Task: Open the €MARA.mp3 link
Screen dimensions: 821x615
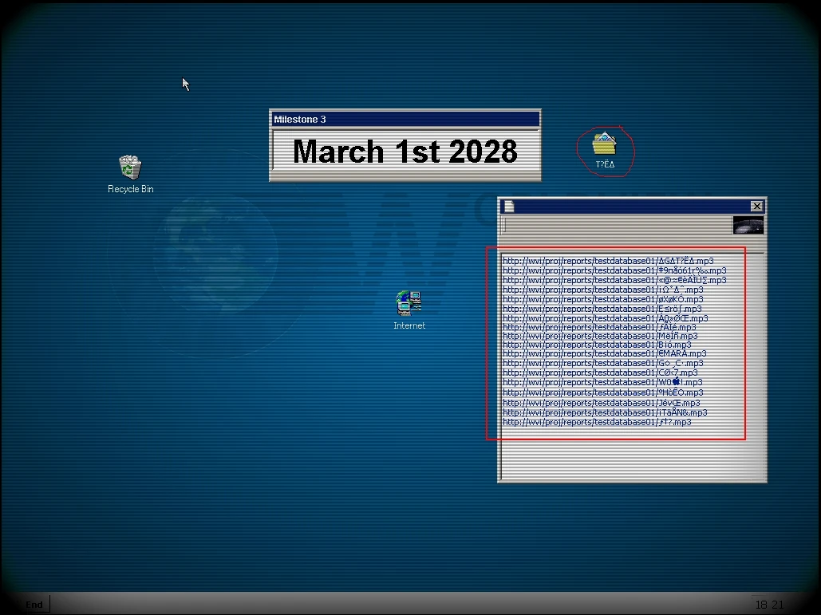Action: [605, 354]
